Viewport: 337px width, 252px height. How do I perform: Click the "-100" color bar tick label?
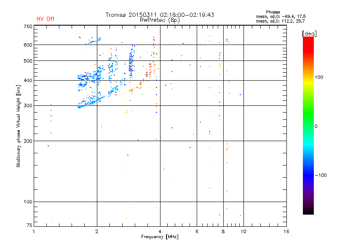(321, 175)
